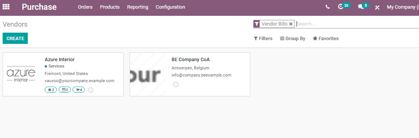Screen dimensions: 419x138
Task: Click vauxoo@yourcompany.example.com email
Action: point(80,81)
